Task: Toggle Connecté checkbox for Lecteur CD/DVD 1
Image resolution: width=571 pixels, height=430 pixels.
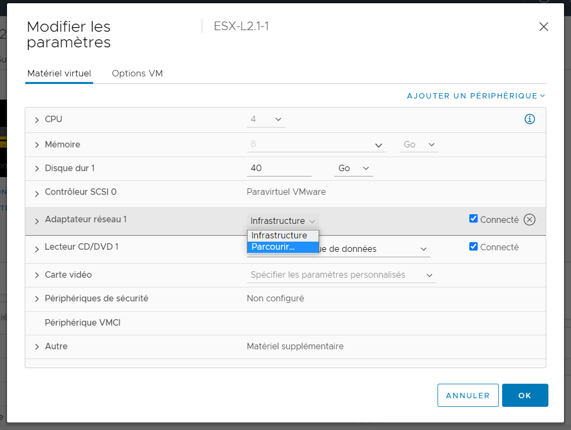Action: point(474,246)
